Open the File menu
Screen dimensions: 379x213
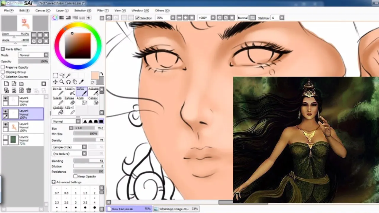click(9, 10)
